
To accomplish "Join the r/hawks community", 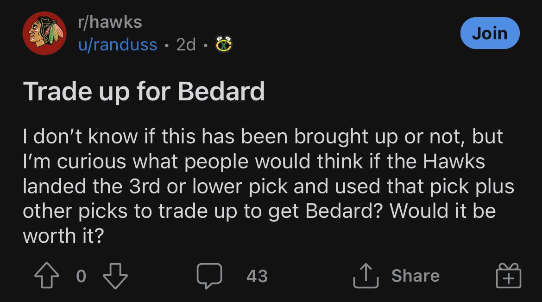I will coord(490,33).
